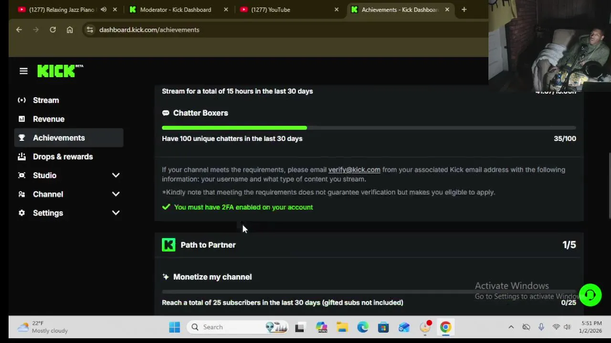Select Achievements in the sidebar

point(69,138)
